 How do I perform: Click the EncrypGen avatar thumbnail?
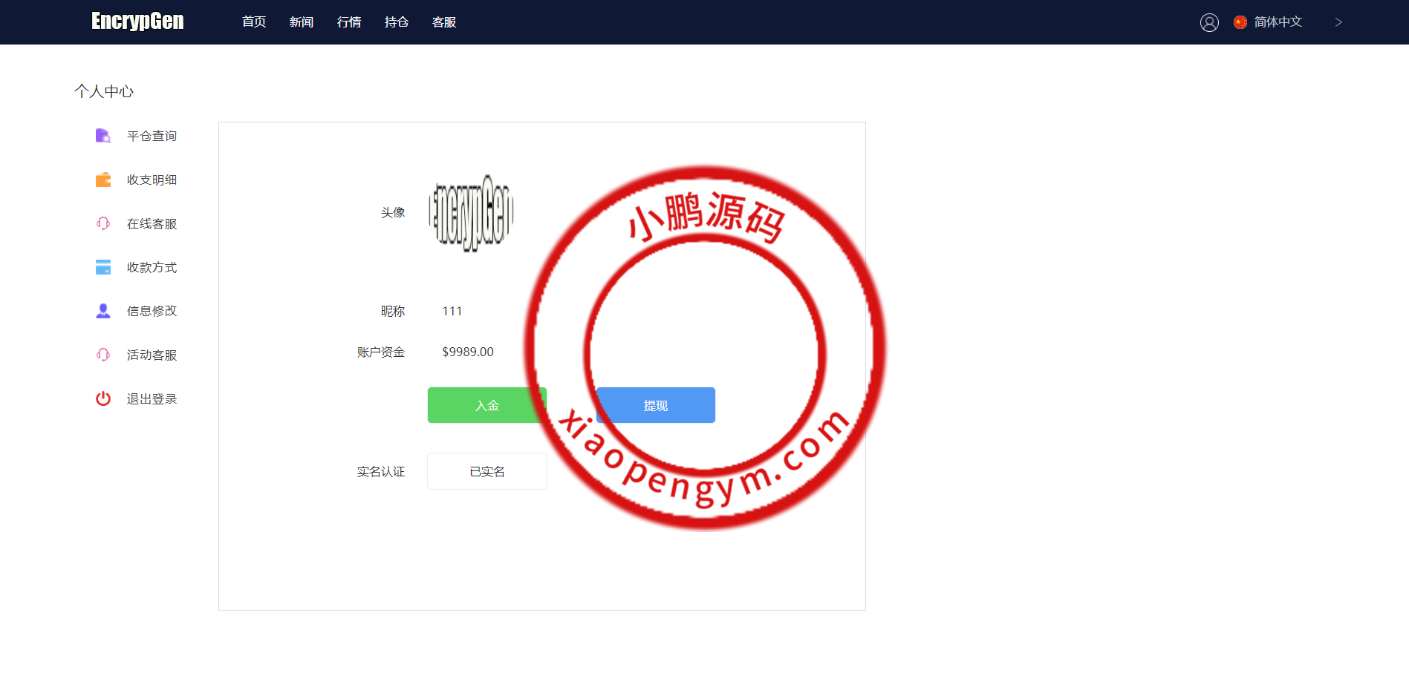click(x=471, y=213)
